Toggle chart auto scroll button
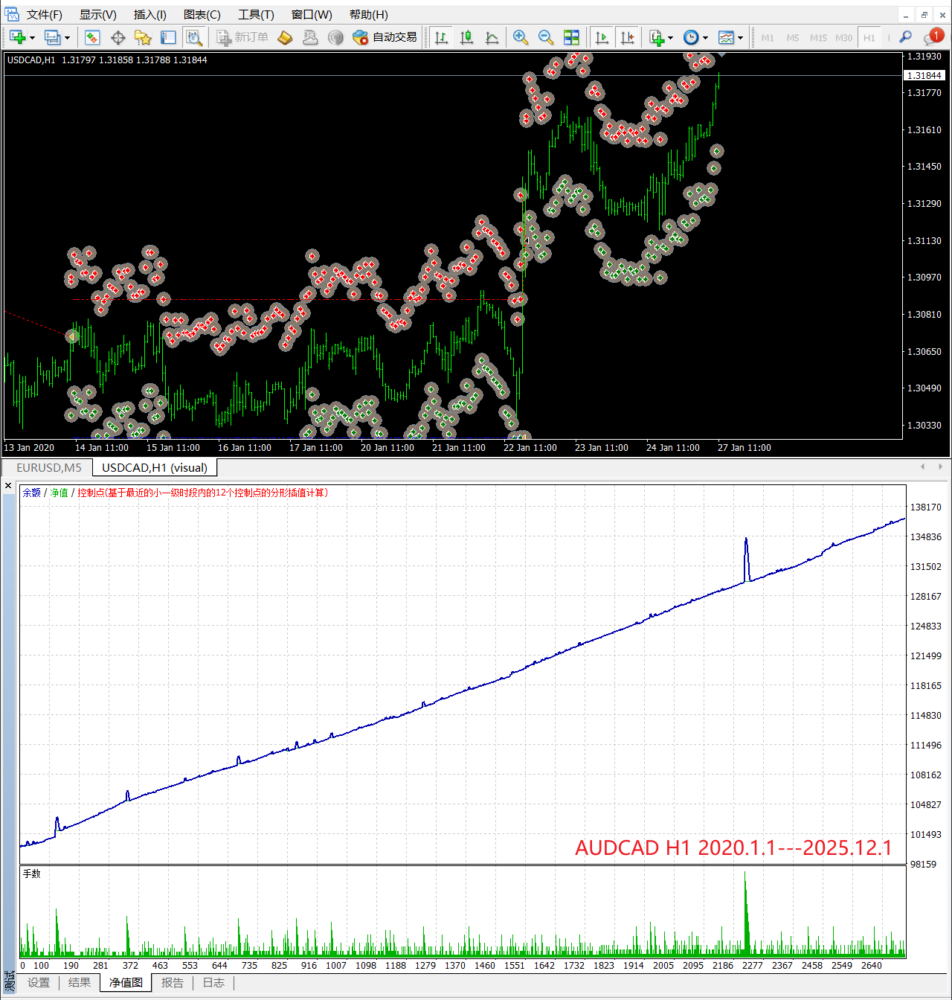 pos(602,37)
